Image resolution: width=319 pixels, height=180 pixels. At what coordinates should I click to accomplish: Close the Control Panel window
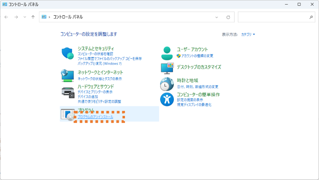click(x=312, y=4)
